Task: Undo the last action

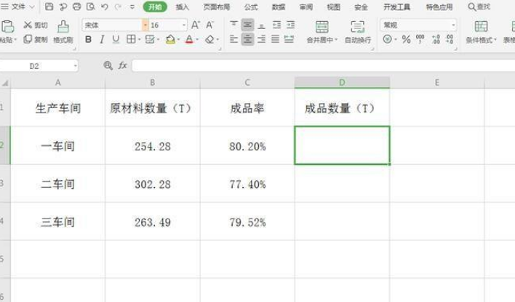Action: [105, 7]
